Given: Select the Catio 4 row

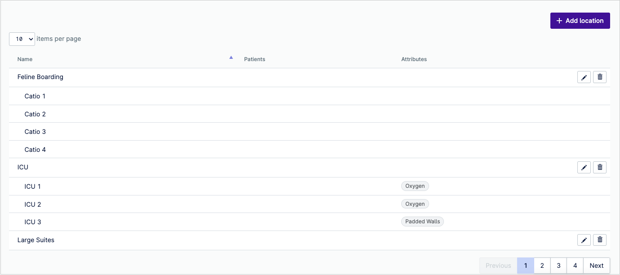Looking at the screenshot, I should pos(310,150).
